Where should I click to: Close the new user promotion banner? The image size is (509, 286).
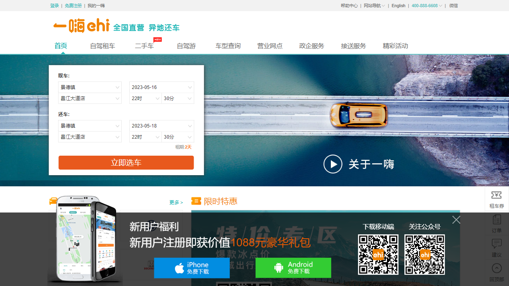pyautogui.click(x=456, y=220)
